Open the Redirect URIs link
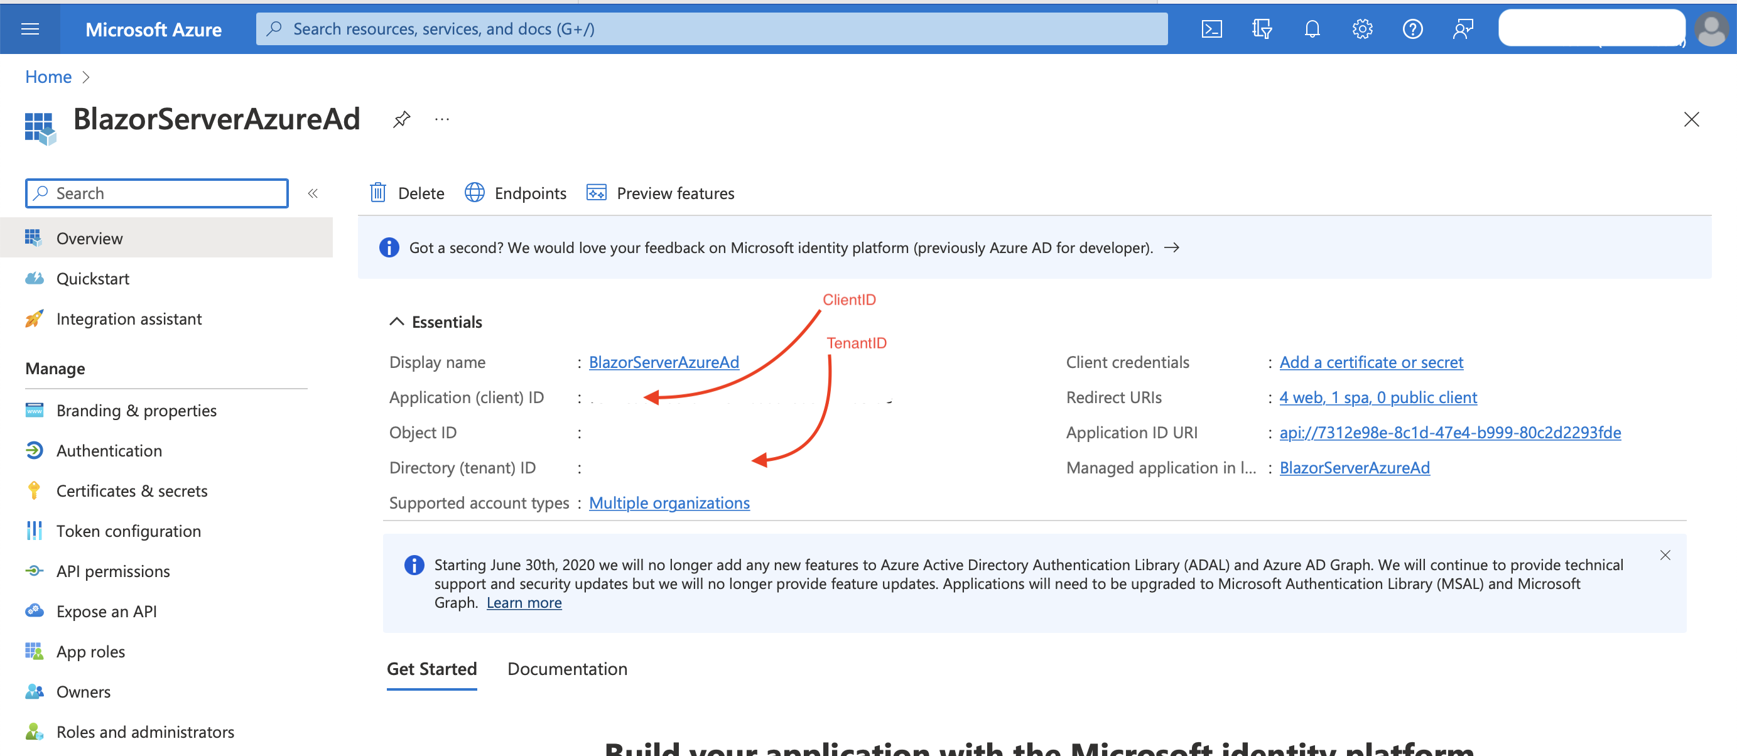The height and width of the screenshot is (756, 1737). (x=1378, y=397)
